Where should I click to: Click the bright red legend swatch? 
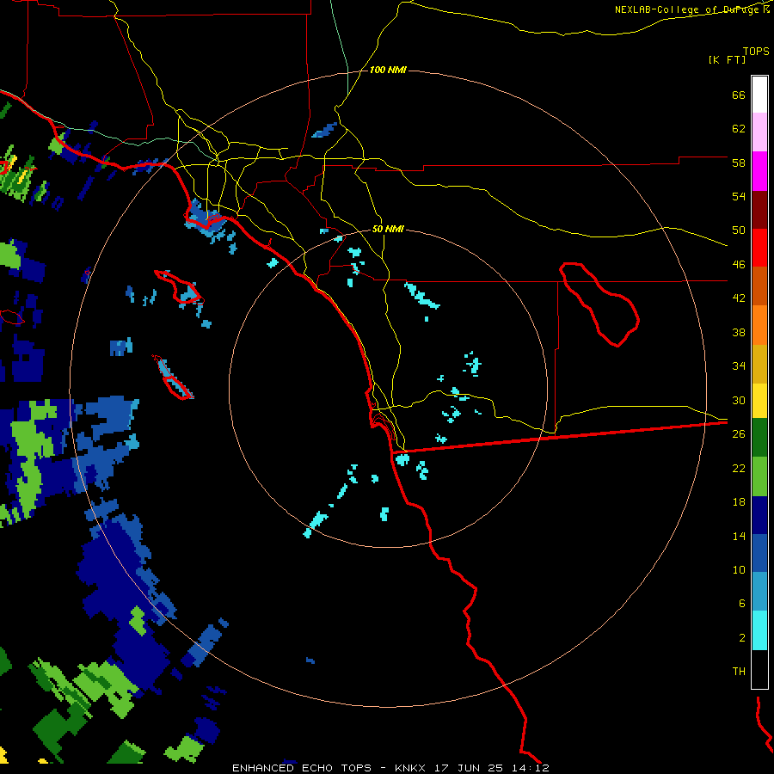click(759, 248)
